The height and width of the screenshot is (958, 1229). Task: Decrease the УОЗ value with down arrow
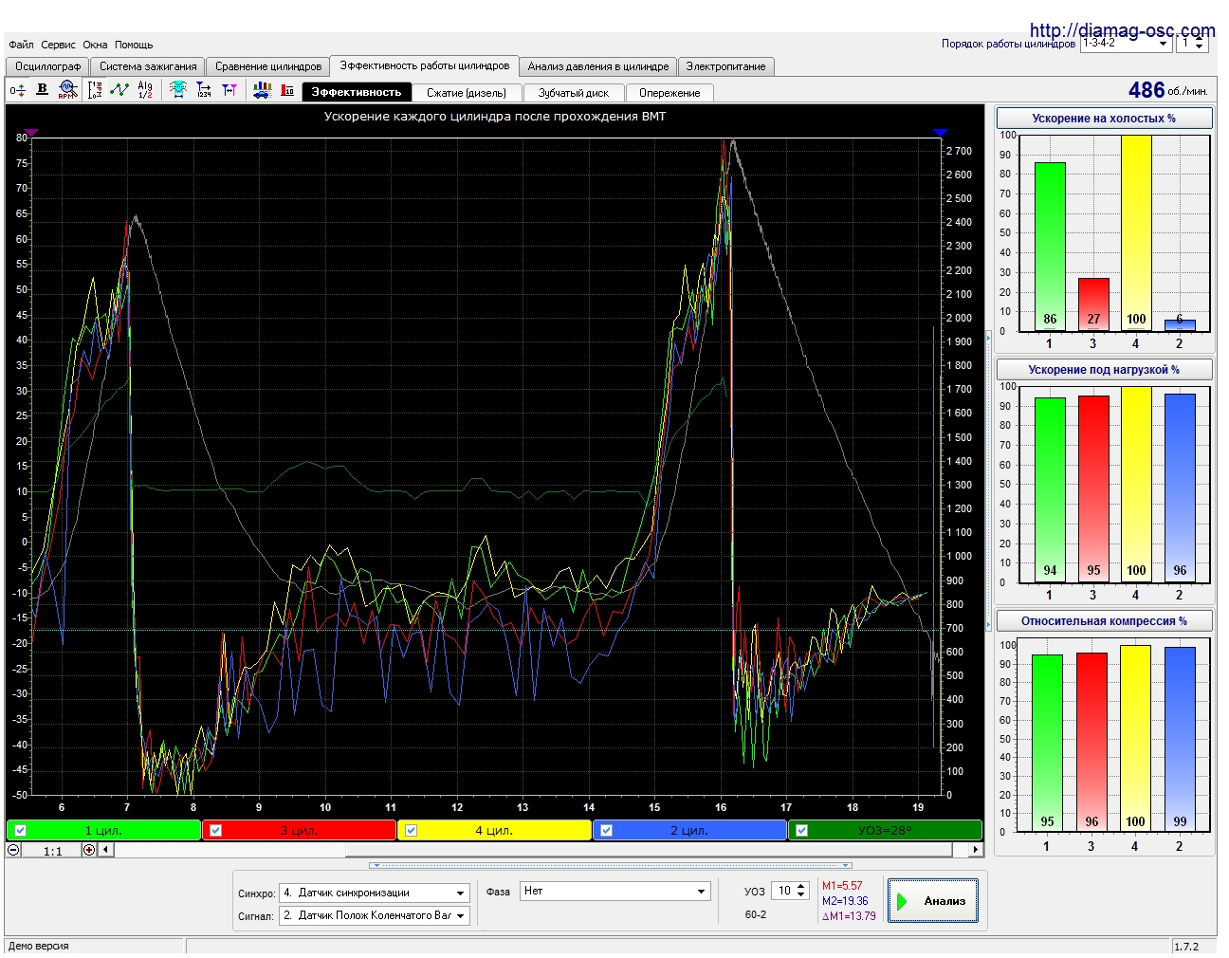point(801,894)
